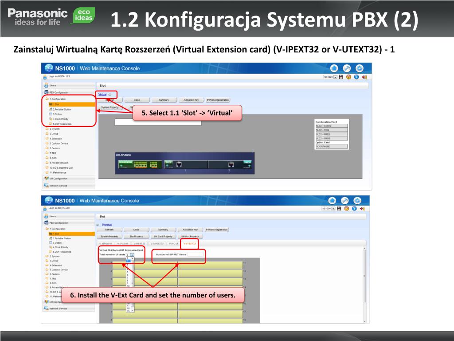Viewport: 454px width, 341px height.
Task: Select the V-UTEXT32 tab
Action: click(x=190, y=244)
